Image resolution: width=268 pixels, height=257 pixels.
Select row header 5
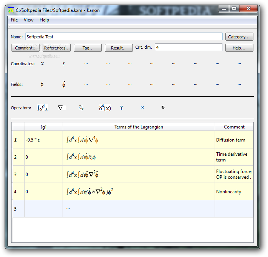(18, 209)
